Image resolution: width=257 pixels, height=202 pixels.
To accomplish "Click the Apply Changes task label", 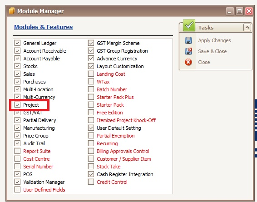I will (x=214, y=40).
